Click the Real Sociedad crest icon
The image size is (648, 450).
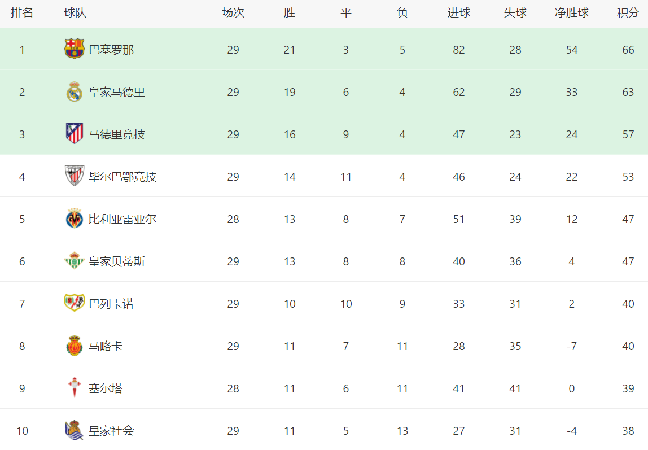click(75, 430)
